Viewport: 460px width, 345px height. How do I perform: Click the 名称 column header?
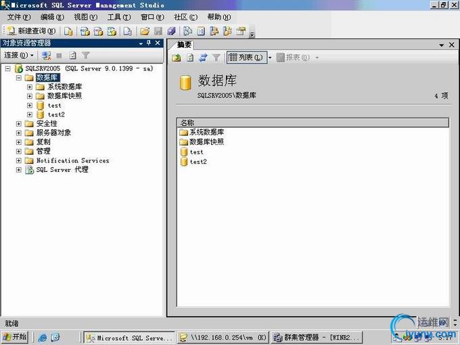(x=313, y=122)
